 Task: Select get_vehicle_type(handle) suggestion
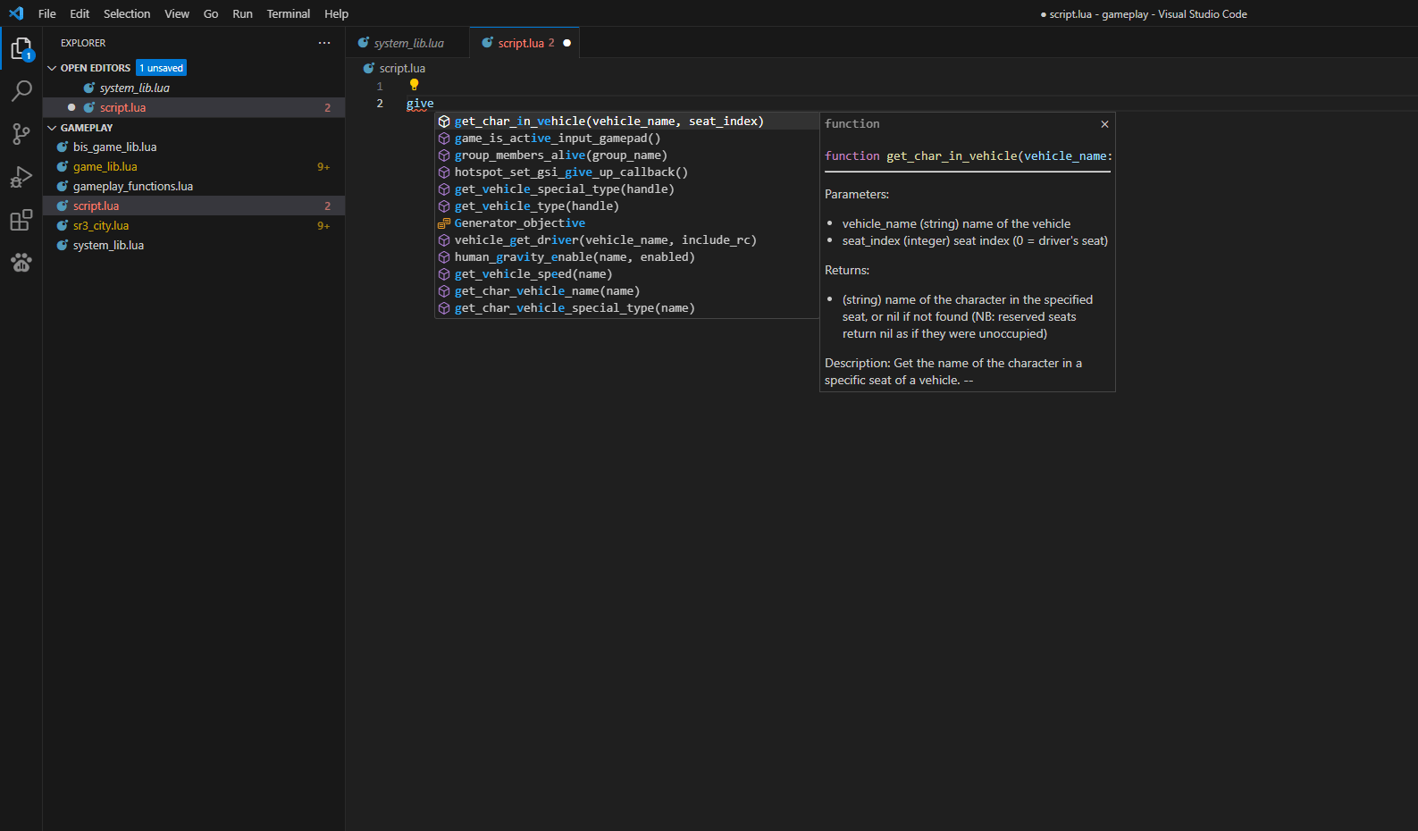coord(627,206)
